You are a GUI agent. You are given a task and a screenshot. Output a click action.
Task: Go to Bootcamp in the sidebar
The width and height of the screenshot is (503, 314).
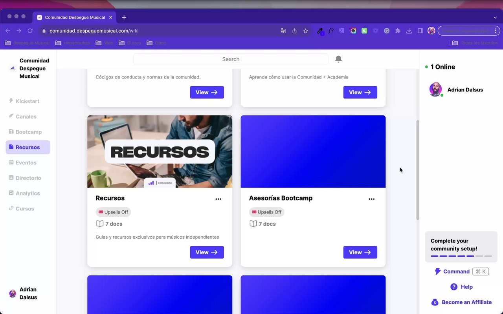click(x=28, y=132)
